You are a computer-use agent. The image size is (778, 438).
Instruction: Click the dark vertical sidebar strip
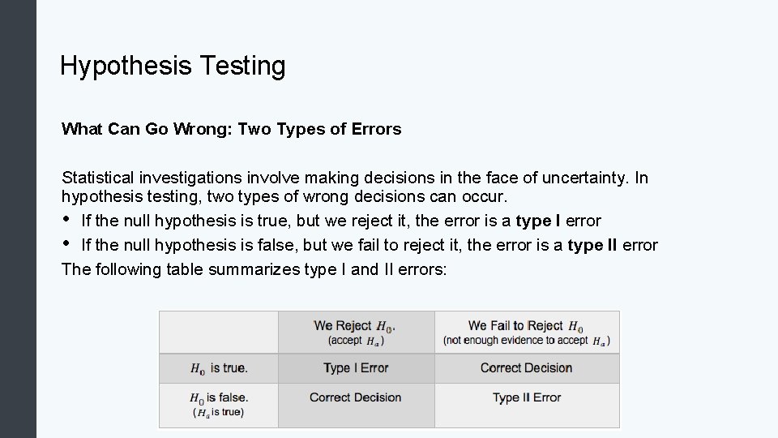18,219
